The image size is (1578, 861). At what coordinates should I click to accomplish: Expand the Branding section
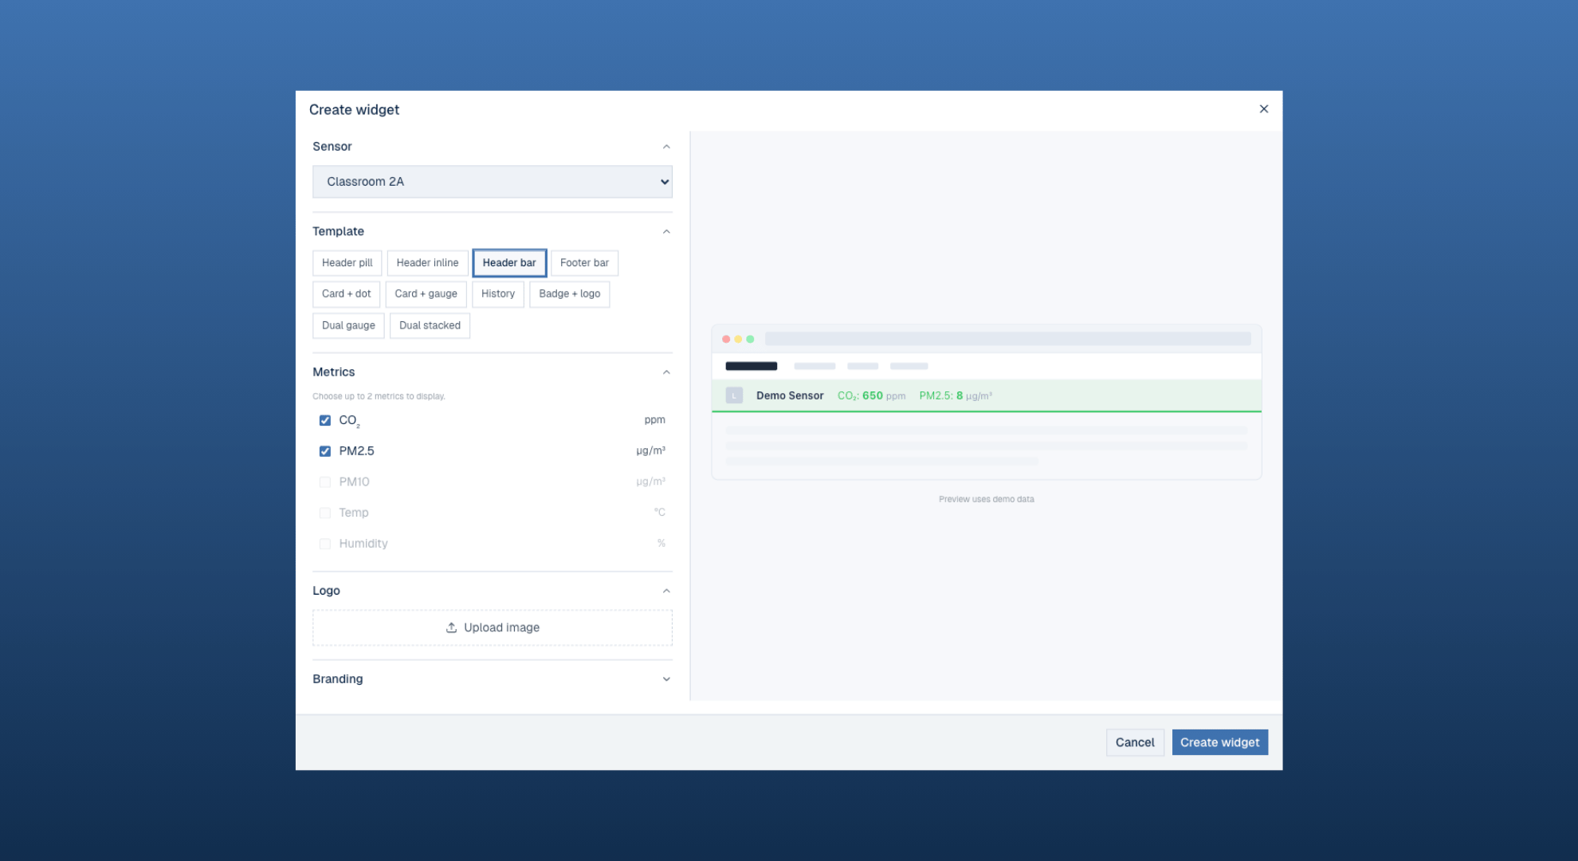click(666, 678)
